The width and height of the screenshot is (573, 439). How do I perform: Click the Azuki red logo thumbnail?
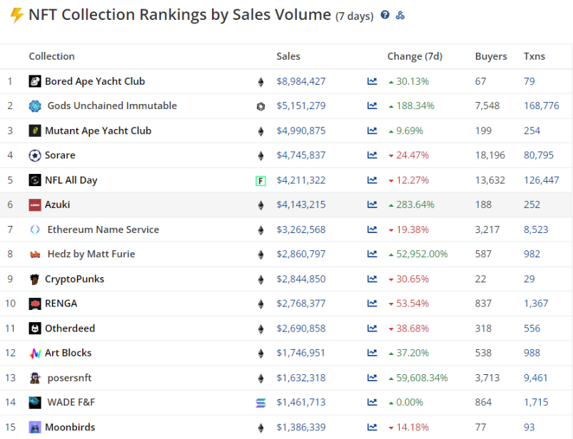click(x=35, y=205)
